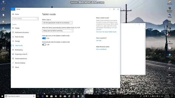Close the background window behind Settings
Screen dimensions: 175x98
pyautogui.click(x=143, y=24)
